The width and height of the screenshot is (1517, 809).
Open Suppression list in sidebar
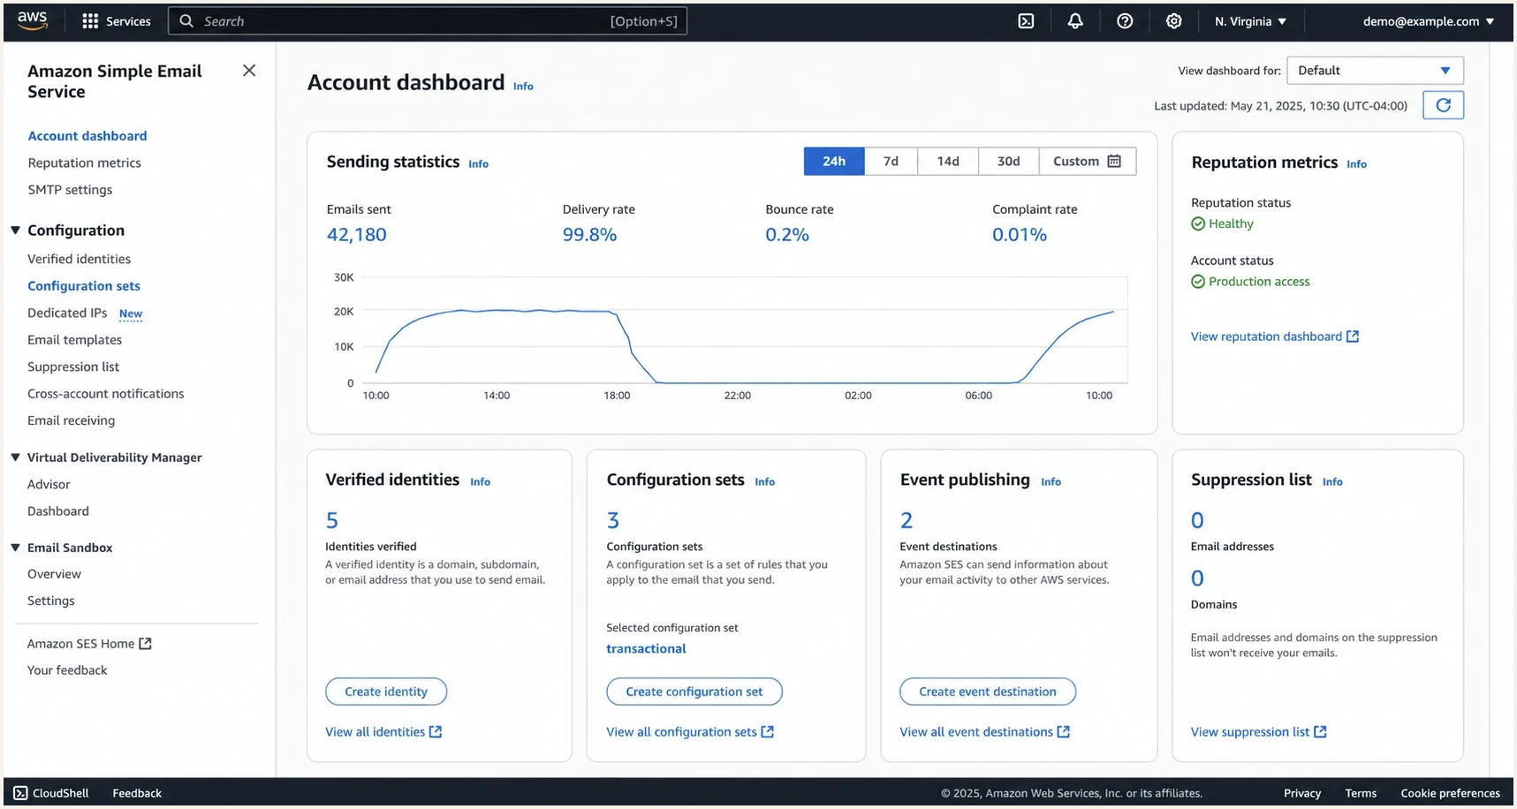click(73, 367)
